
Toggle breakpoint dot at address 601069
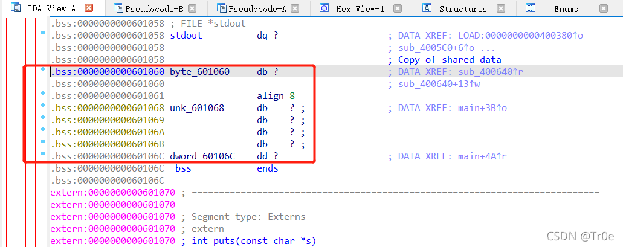coord(43,118)
